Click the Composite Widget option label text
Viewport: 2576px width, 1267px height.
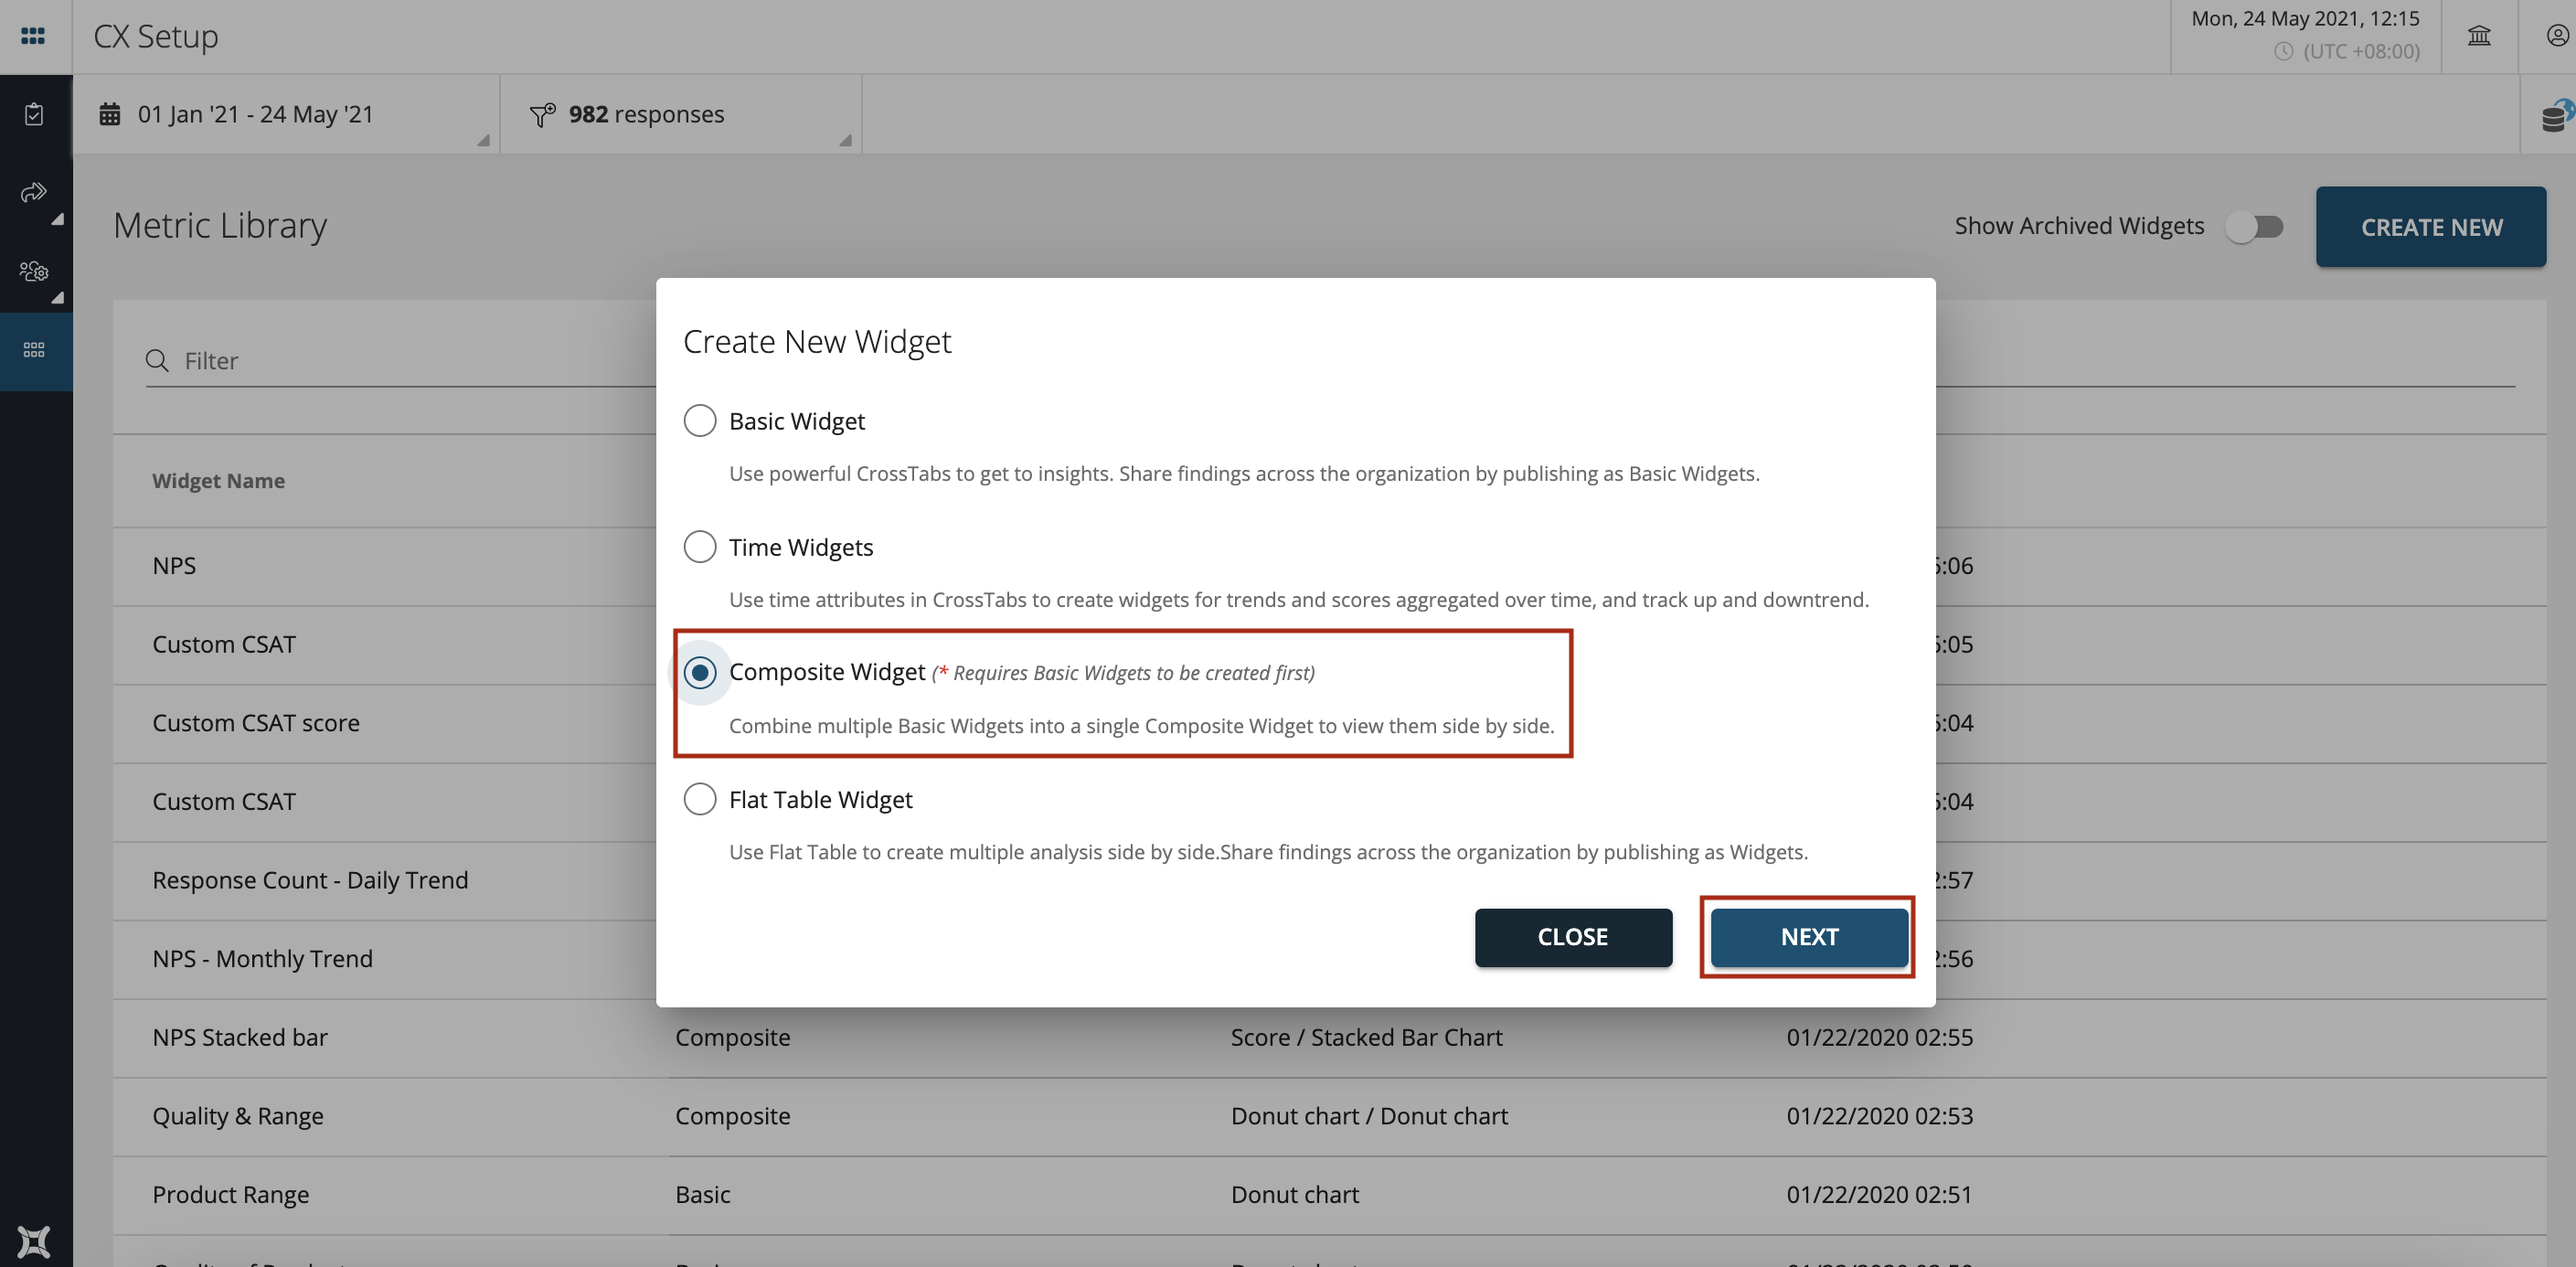tap(827, 672)
